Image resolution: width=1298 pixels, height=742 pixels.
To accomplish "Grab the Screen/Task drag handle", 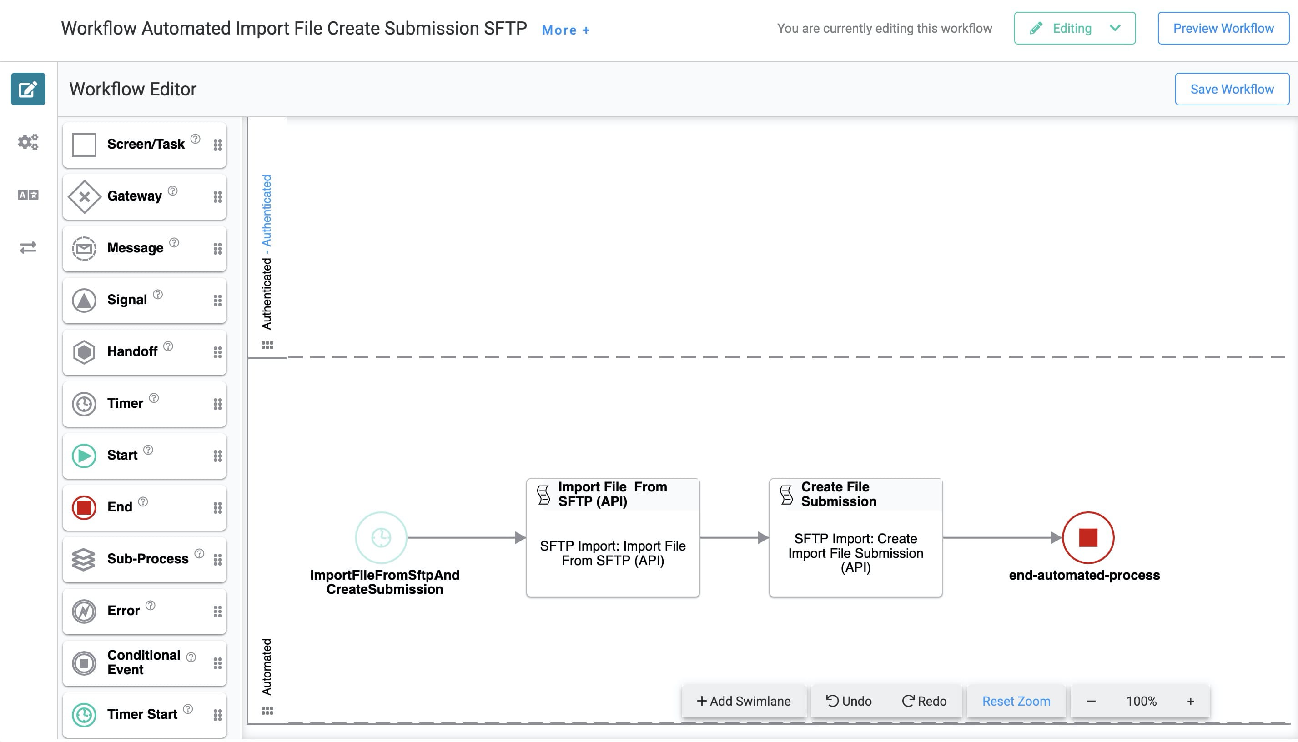I will 217,145.
